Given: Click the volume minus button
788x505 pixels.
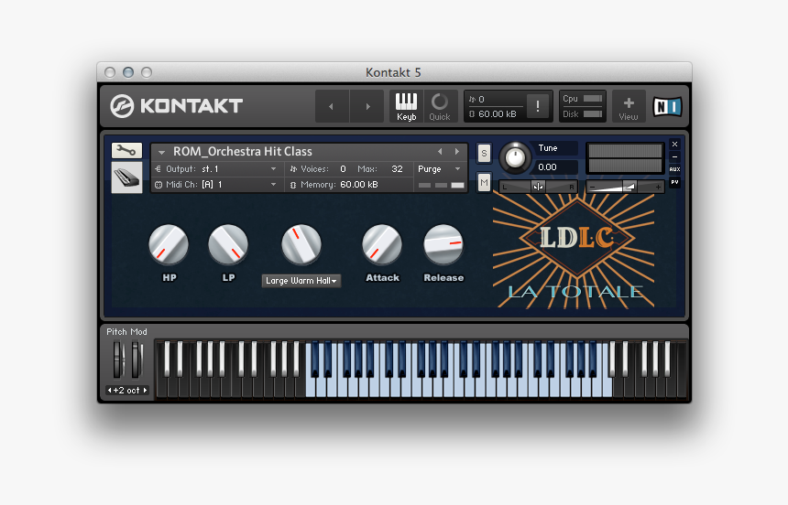Looking at the screenshot, I should pyautogui.click(x=593, y=188).
